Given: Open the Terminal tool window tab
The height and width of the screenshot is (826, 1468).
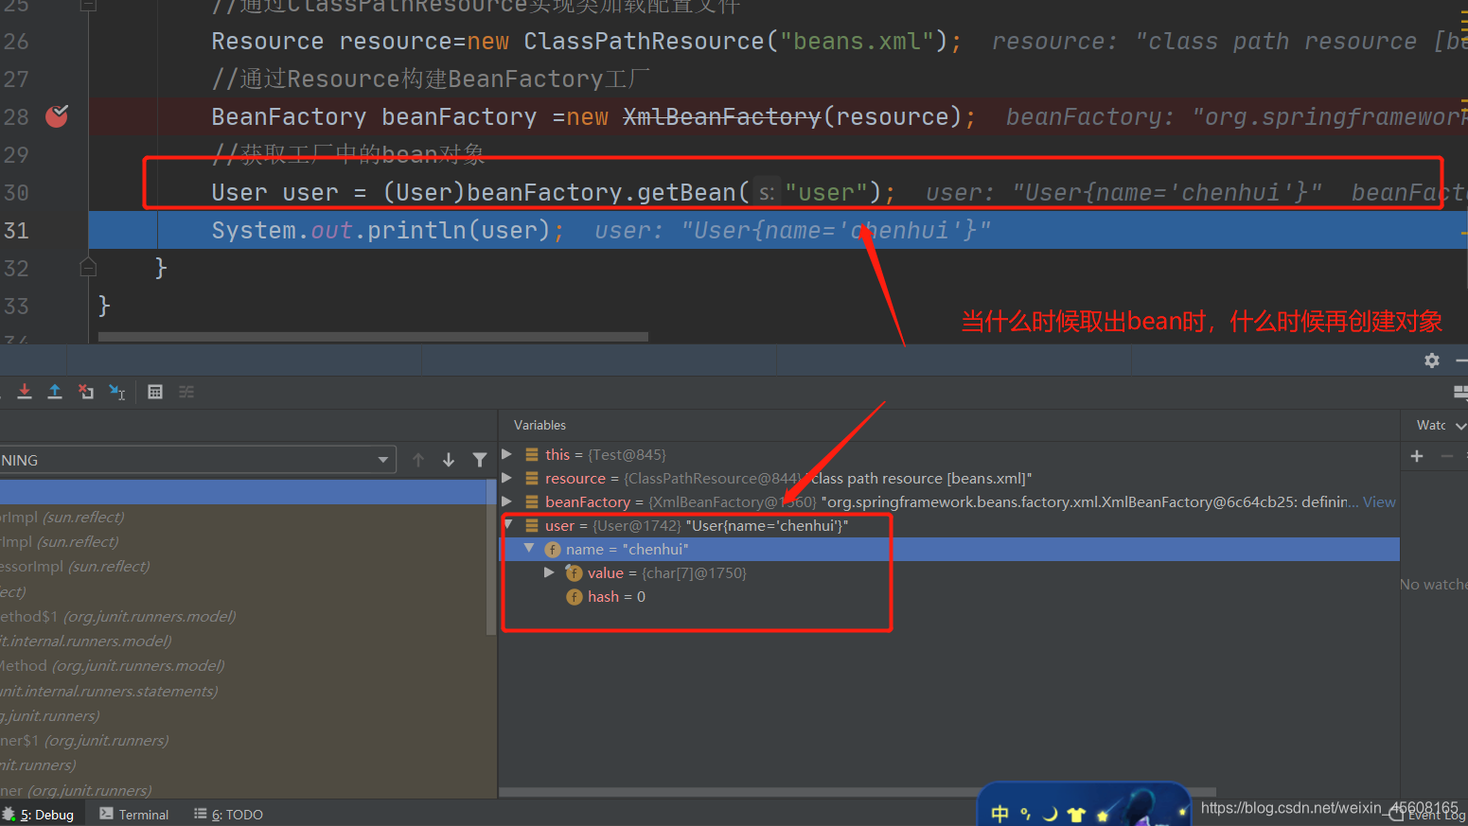Looking at the screenshot, I should [x=134, y=815].
